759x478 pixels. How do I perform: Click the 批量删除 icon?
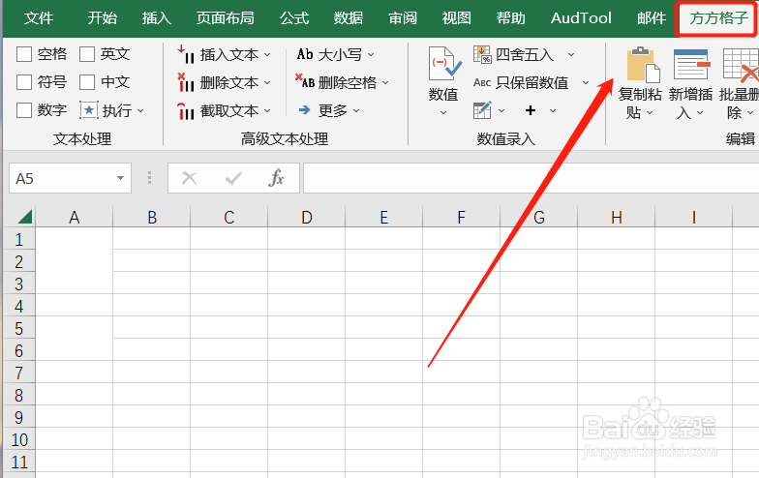741,64
